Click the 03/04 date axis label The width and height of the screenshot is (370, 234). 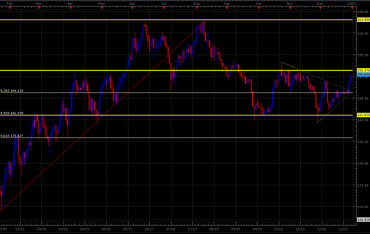(x=41, y=229)
